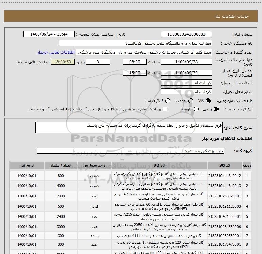The image size is (262, 254).
Task: Click the تاریخ نیاز column header
Action: click(27, 165)
